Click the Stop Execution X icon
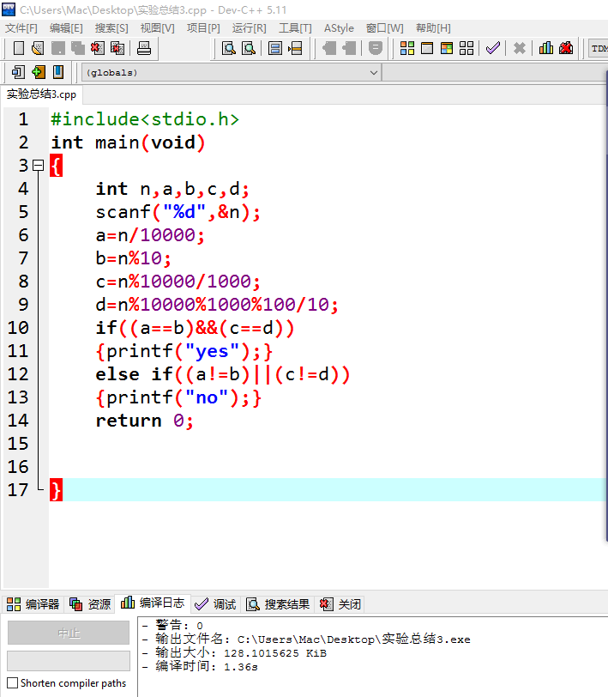This screenshot has width=608, height=697. [520, 48]
